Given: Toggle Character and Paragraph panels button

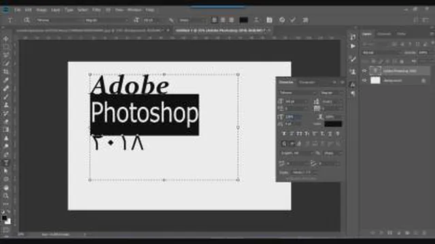Looking at the screenshot, I should [269, 20].
